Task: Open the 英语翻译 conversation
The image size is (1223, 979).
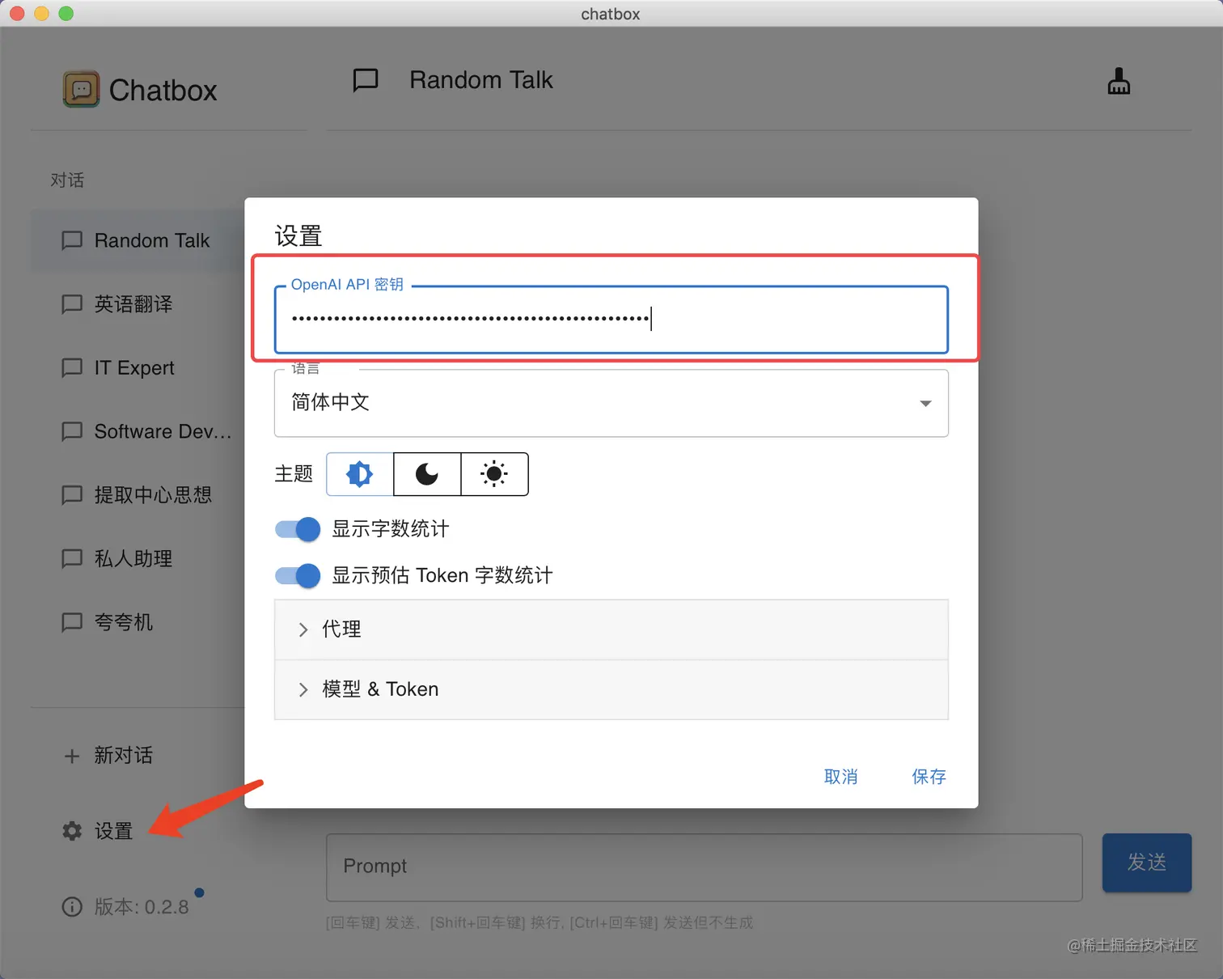Action: click(138, 304)
